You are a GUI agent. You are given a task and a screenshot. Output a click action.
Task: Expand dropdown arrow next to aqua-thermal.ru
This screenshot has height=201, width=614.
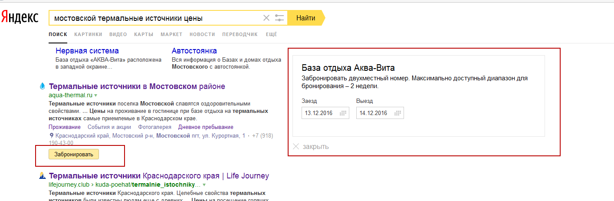[96, 95]
